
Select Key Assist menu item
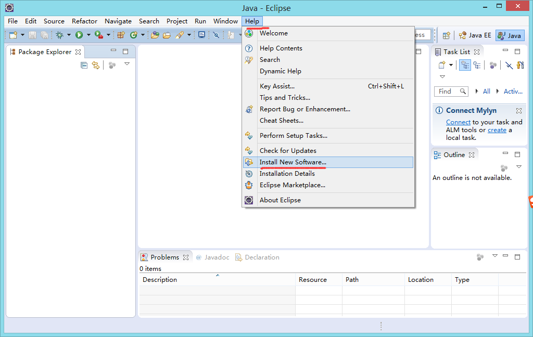[328, 86]
